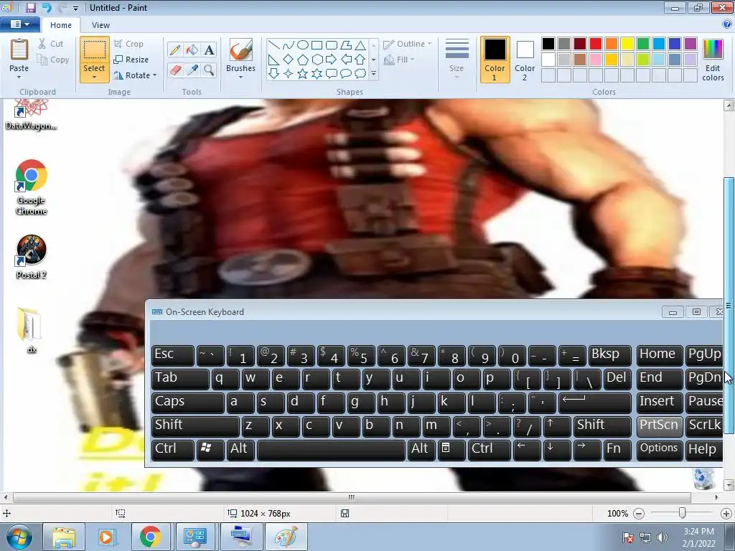Toggle Windows logo key on On-Screen Keyboard
Screen dimensions: 735x551
click(210, 450)
